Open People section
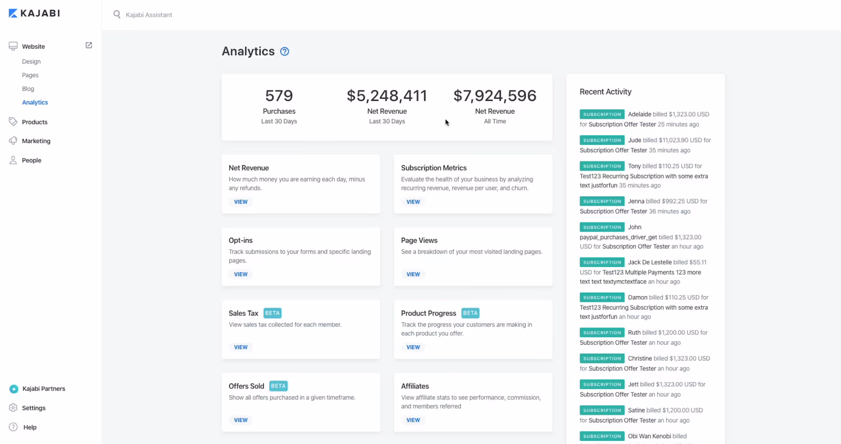The image size is (841, 444). pos(32,161)
